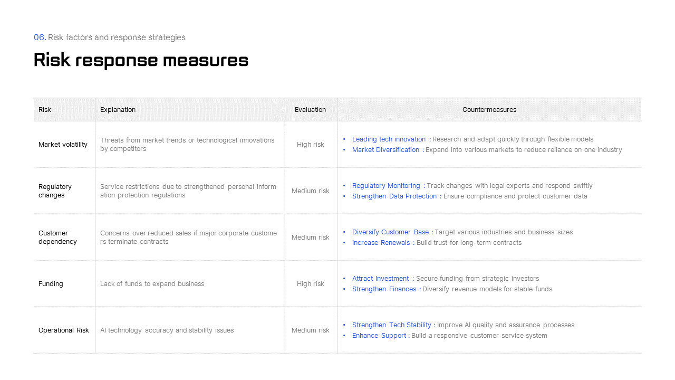Click 'Track changes with legal experts' text

(x=509, y=186)
